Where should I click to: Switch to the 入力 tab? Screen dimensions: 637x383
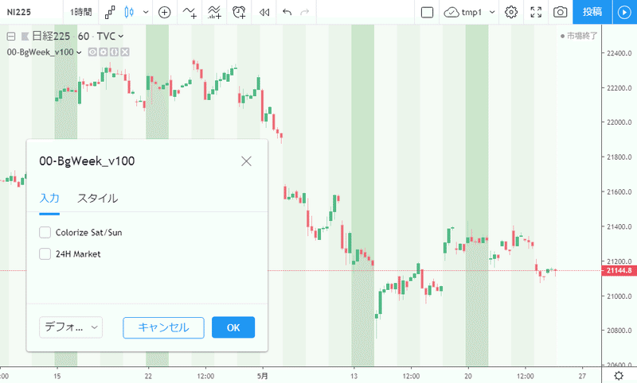tap(49, 198)
